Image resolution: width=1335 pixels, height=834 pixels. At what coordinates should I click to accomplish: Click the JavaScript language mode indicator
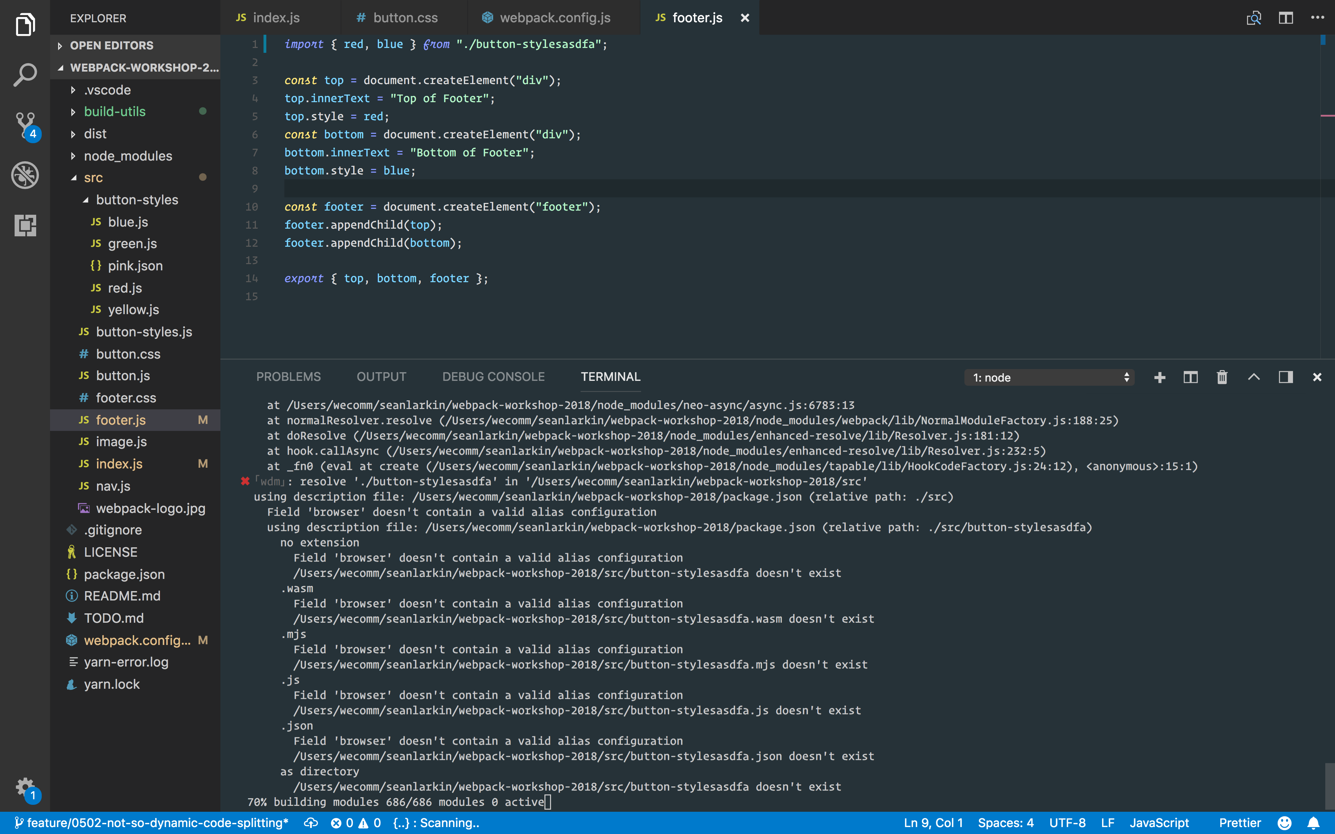click(1159, 823)
